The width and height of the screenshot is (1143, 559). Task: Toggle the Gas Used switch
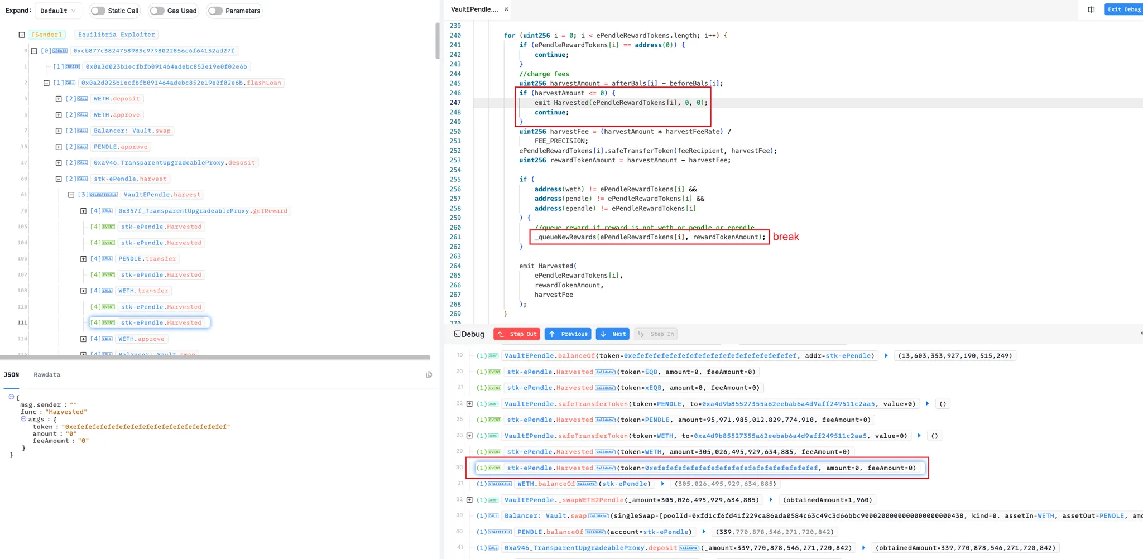[157, 11]
